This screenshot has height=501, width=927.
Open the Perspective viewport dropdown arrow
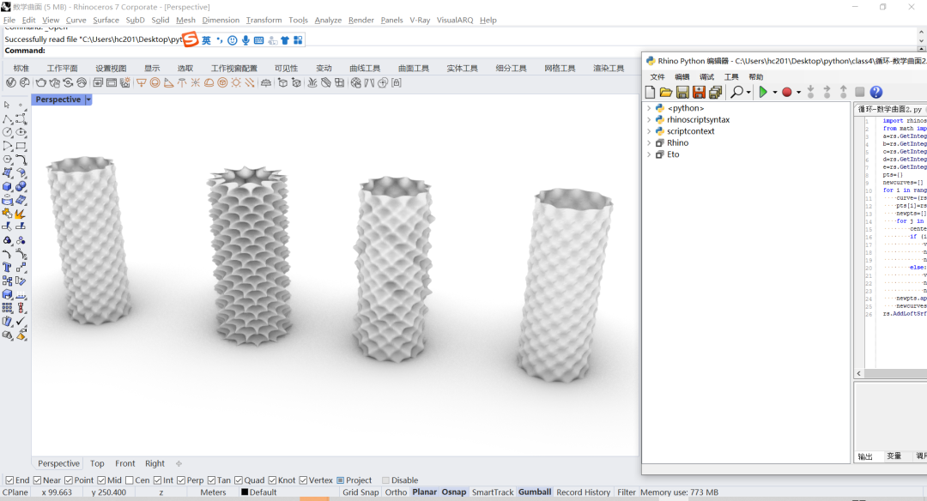(88, 100)
